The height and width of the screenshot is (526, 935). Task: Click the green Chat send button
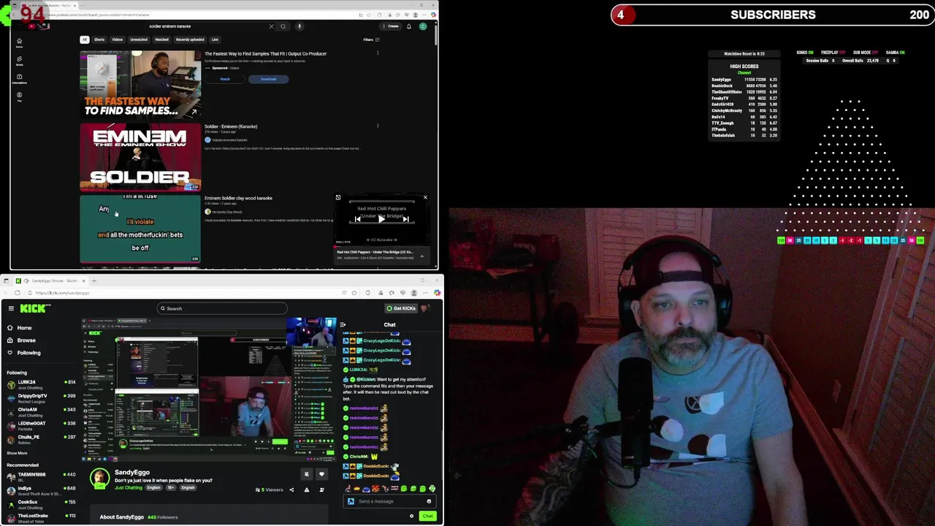(428, 517)
